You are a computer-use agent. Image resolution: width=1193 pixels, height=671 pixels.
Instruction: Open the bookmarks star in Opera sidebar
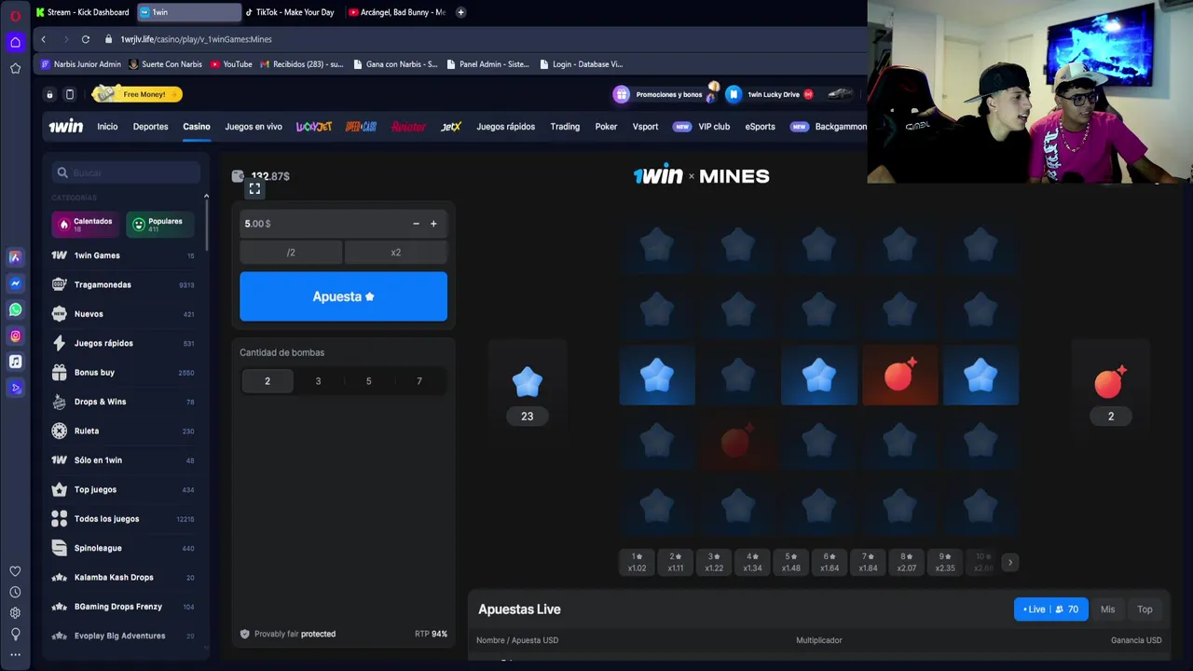tap(15, 68)
